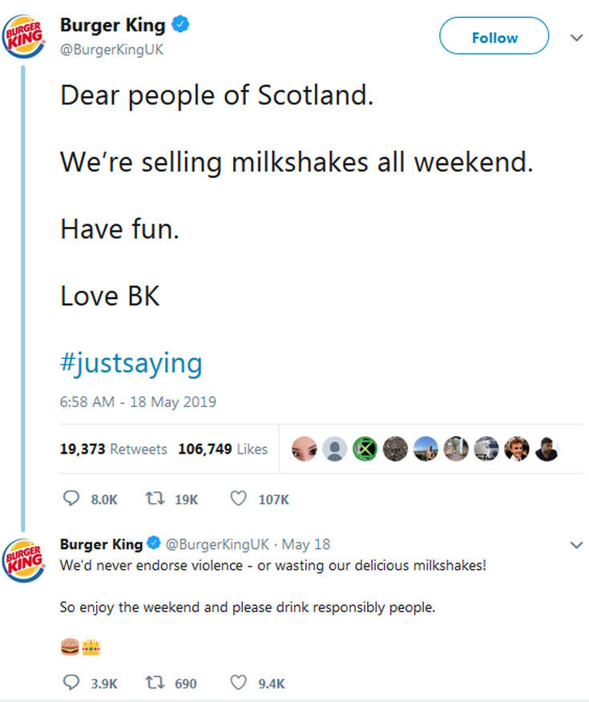Screen dimensions: 589x702
Task: Open the #justsaying hashtag link
Action: 131,363
